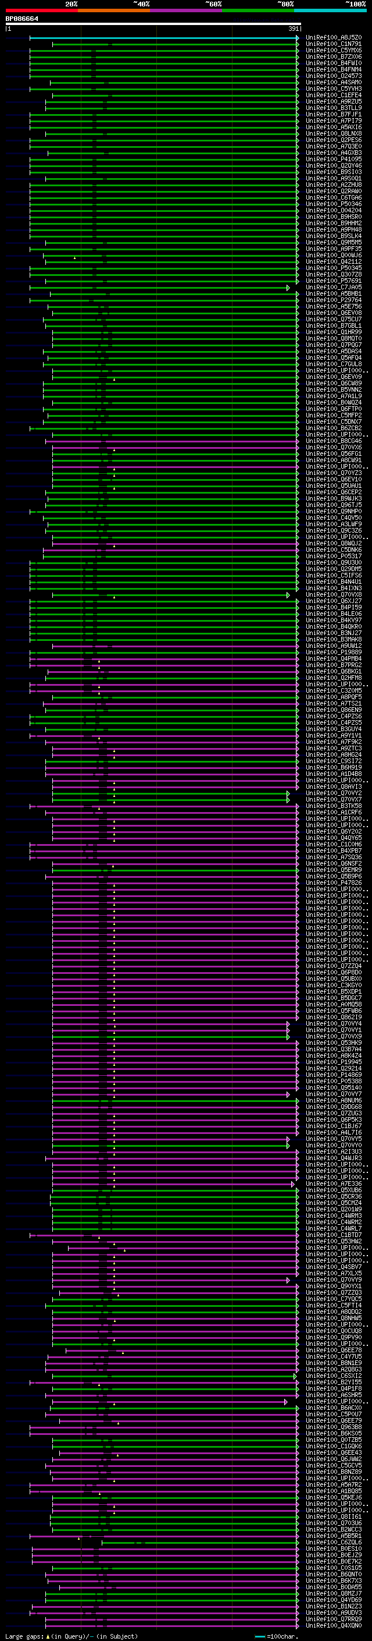Image resolution: width=372 pixels, height=1641 pixels.
Task: Click the UniRef100_B6ACX0 label
Action: [334, 1407]
